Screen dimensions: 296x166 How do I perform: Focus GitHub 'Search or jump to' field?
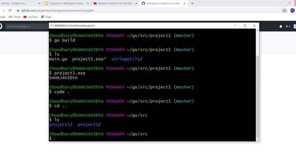click(x=27, y=26)
